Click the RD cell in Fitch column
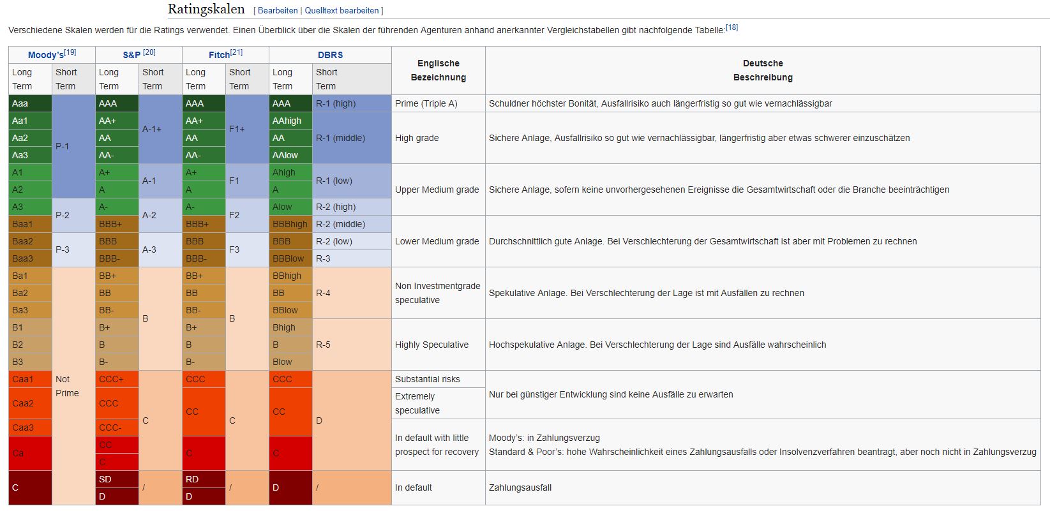The image size is (1050, 513). tap(204, 479)
